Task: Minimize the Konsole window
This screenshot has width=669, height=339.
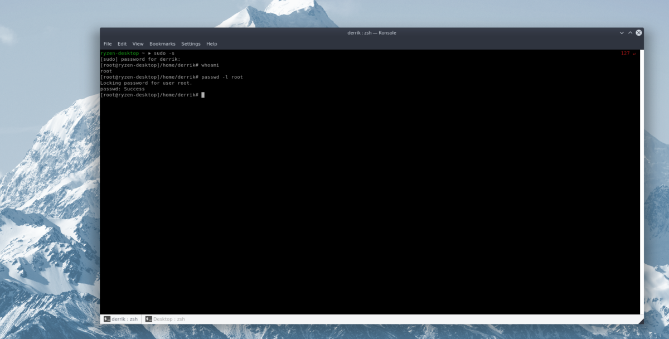Action: [622, 33]
